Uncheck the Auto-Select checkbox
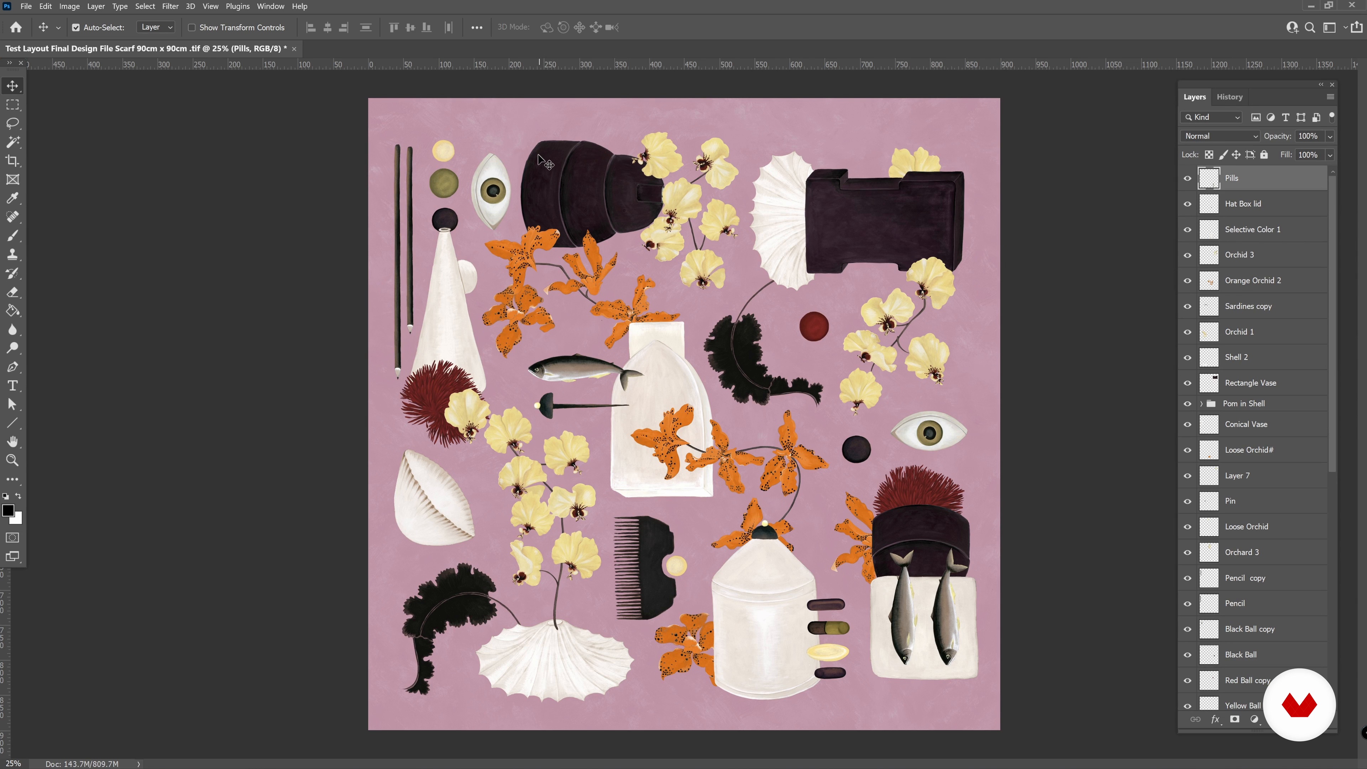 coord(76,28)
